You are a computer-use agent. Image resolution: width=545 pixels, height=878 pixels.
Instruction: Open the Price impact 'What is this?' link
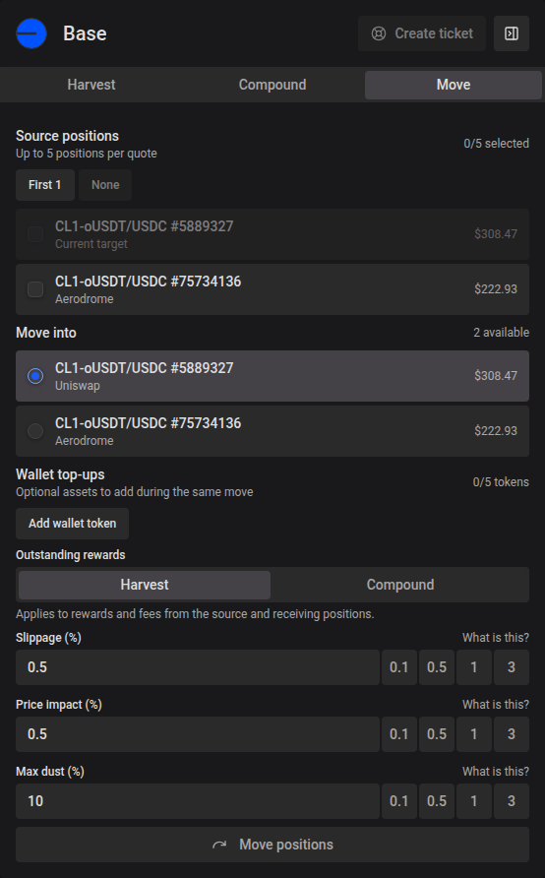(x=496, y=705)
